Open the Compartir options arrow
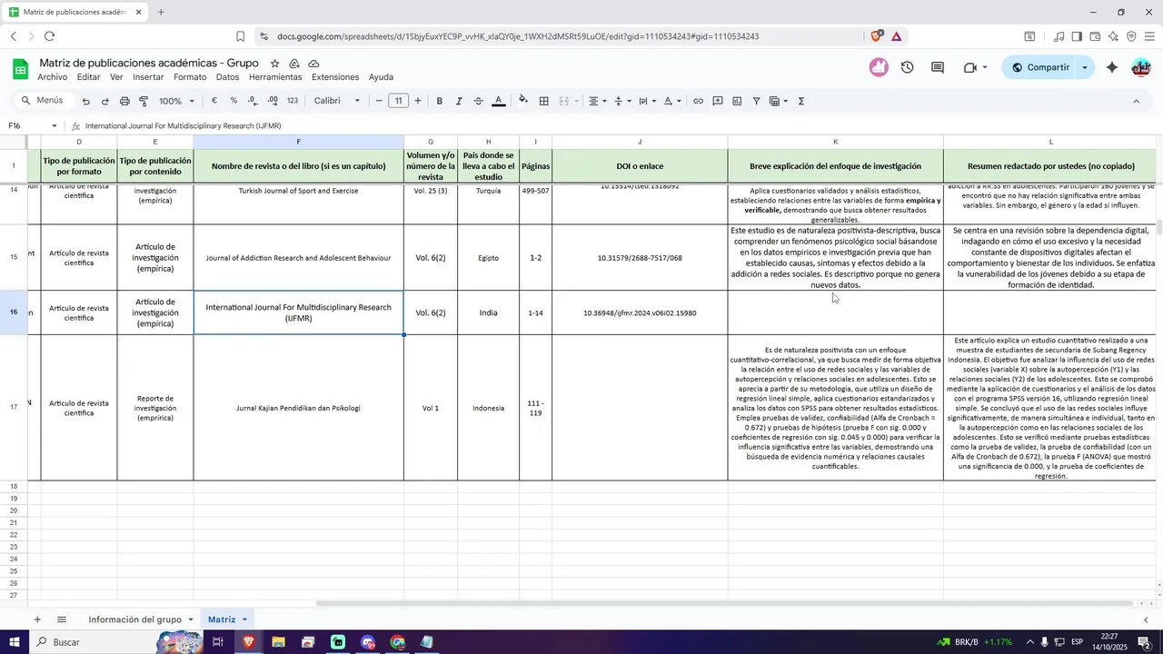1163x654 pixels. pos(1085,67)
